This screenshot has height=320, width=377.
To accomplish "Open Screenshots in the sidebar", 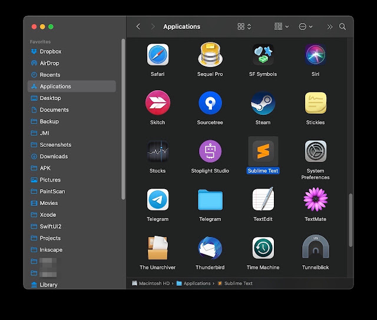I will pyautogui.click(x=72, y=145).
